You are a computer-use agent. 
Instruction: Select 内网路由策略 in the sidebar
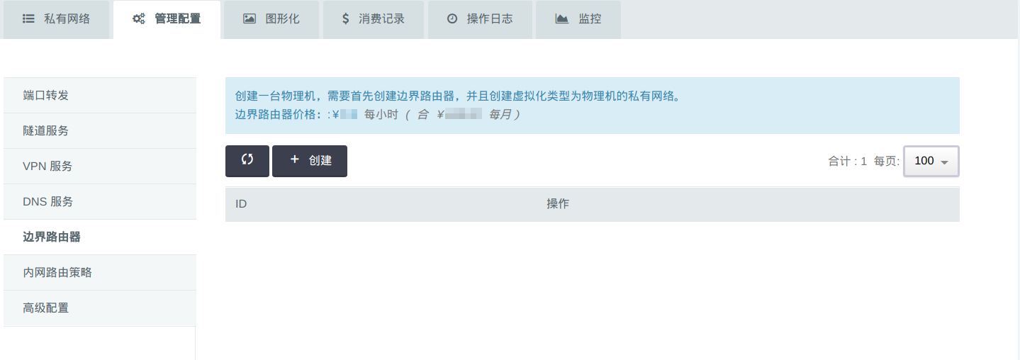point(99,273)
